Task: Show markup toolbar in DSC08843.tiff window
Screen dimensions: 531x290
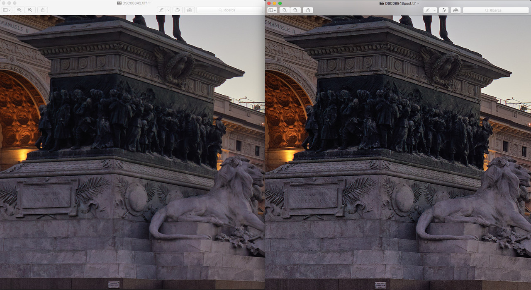Action: [189, 10]
